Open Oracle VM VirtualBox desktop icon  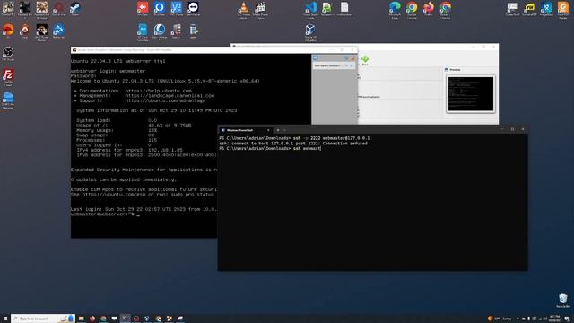pos(310,32)
